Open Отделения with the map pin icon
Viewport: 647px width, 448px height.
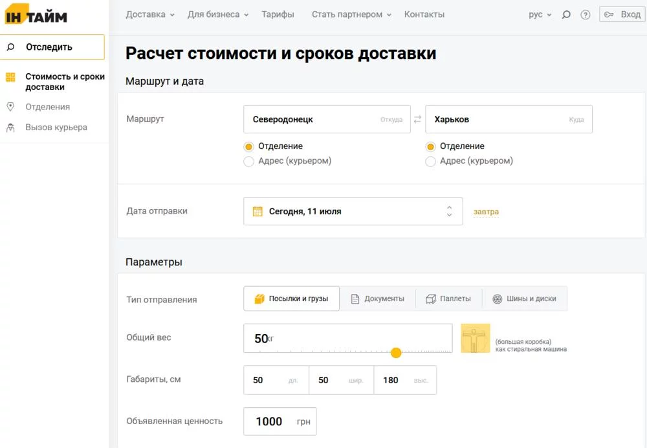(x=10, y=107)
